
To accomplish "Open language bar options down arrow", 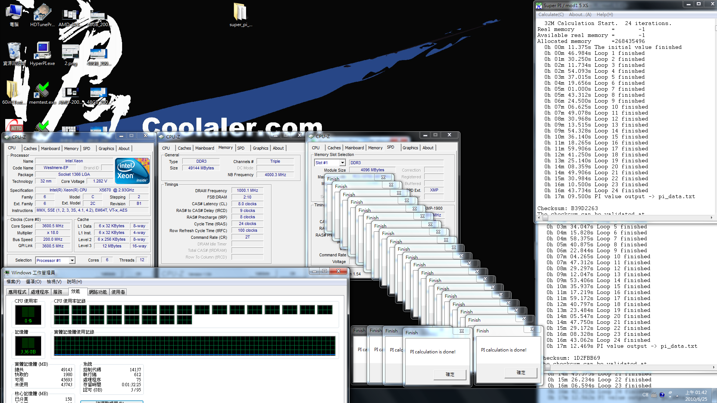I will (x=670, y=397).
